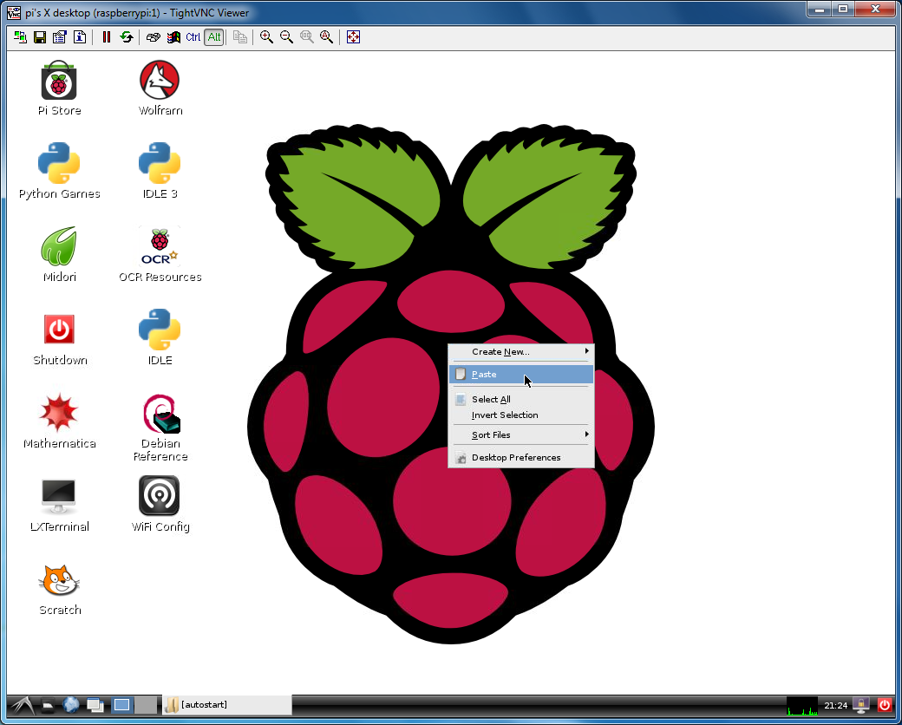Viewport: 902px width, 725px height.
Task: Click the red logout power button on panel
Action: click(885, 705)
